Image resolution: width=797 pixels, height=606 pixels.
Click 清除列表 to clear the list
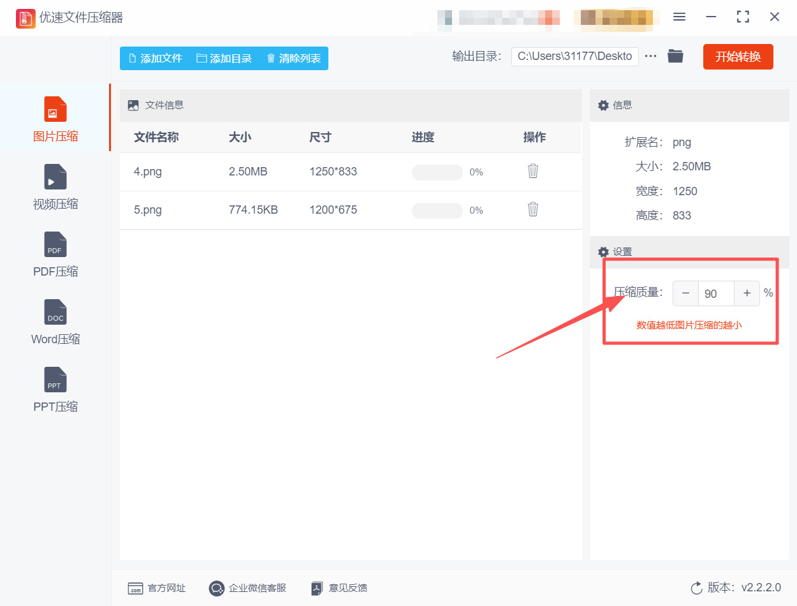click(x=293, y=58)
